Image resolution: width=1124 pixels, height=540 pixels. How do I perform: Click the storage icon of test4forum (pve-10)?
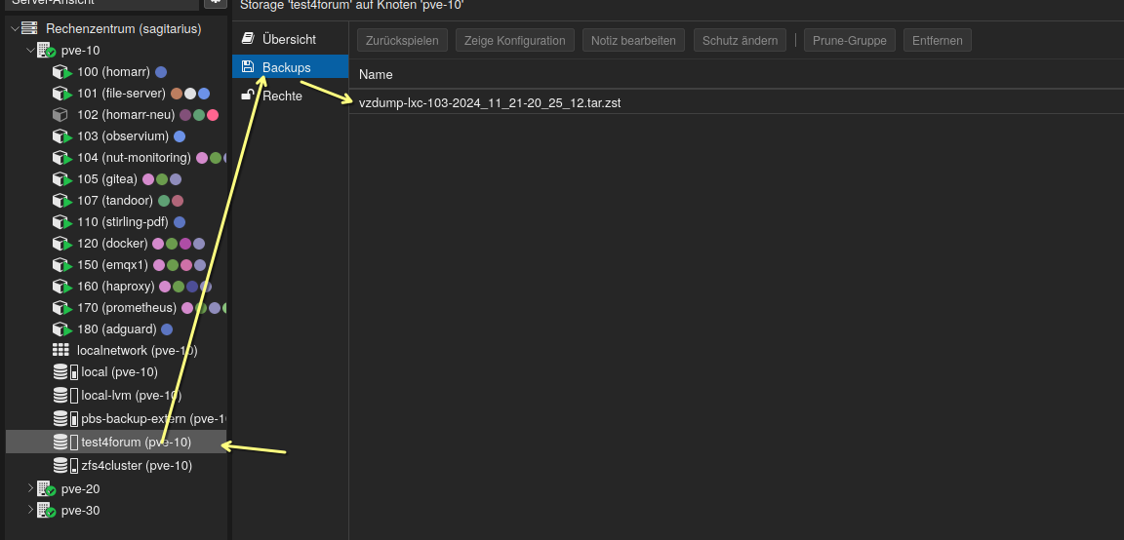pos(65,442)
